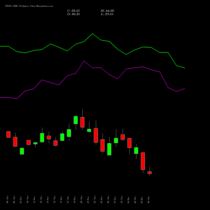Image resolution: width=210 pixels, height=210 pixels.
Task: Click the green candle above 26 Nov
Action: pyautogui.click(x=109, y=149)
